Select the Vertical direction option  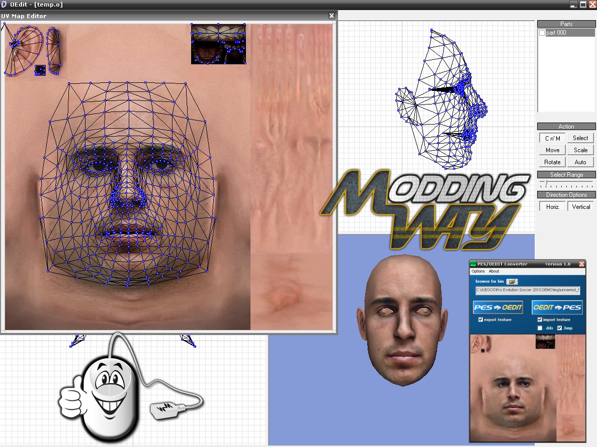coord(580,206)
